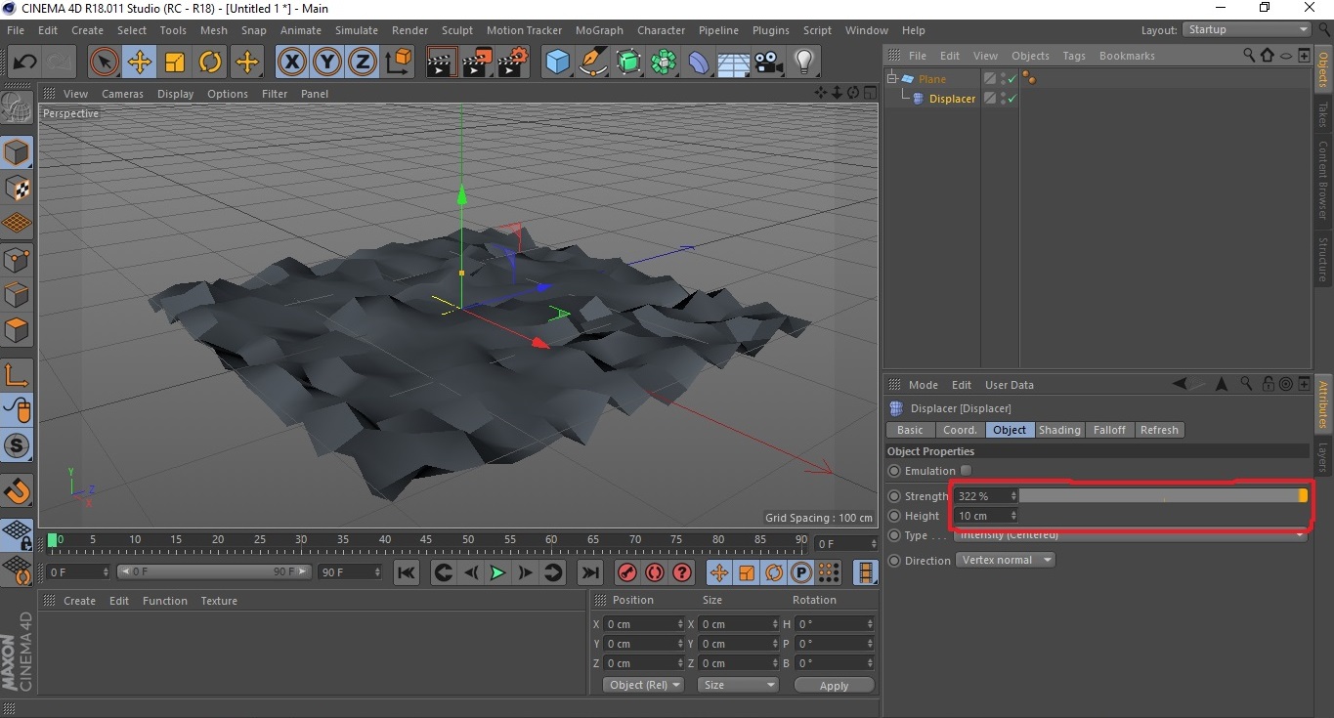The height and width of the screenshot is (718, 1334).
Task: Click the Height value stepper arrows
Action: (1013, 516)
